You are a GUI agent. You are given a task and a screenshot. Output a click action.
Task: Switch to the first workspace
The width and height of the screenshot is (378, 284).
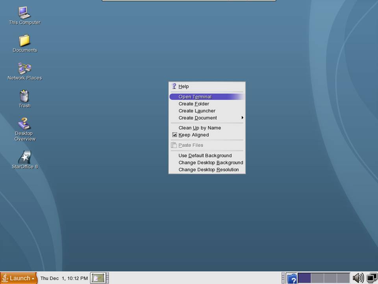pos(304,278)
